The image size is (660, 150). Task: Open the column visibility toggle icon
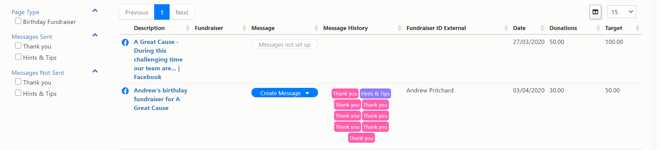595,12
